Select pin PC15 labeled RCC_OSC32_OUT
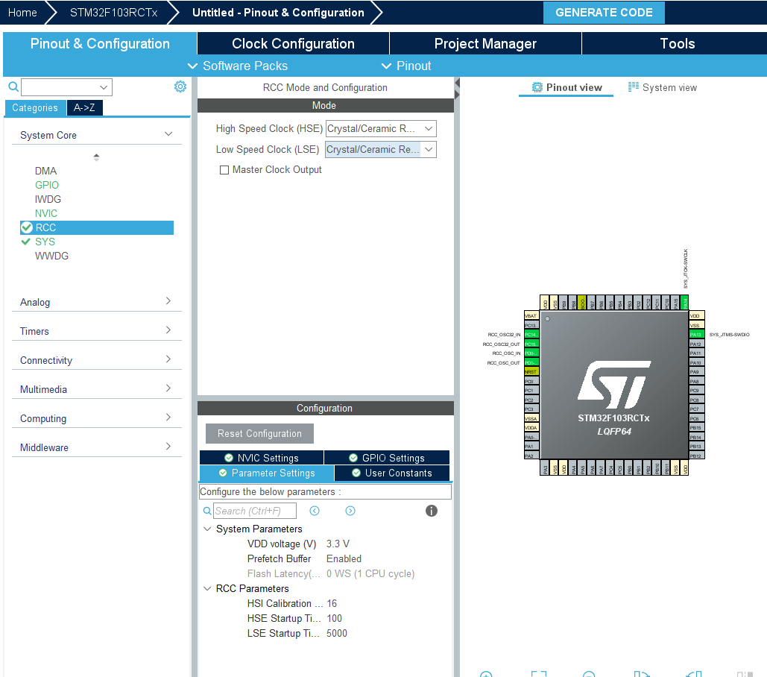 pyautogui.click(x=531, y=344)
